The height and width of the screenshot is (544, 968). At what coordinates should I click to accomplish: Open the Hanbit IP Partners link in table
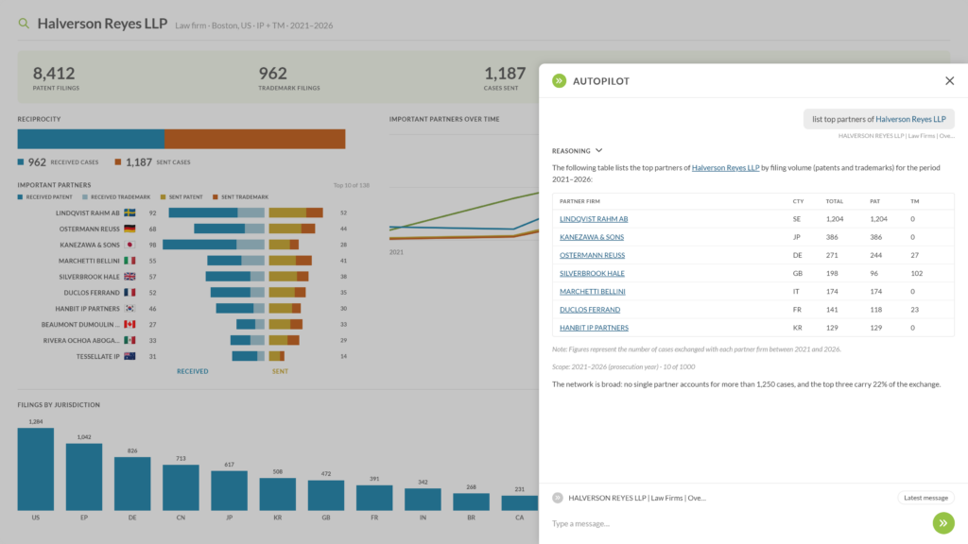click(594, 328)
